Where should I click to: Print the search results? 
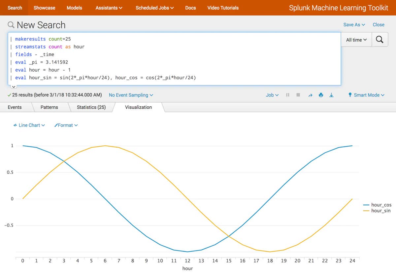[x=321, y=95]
